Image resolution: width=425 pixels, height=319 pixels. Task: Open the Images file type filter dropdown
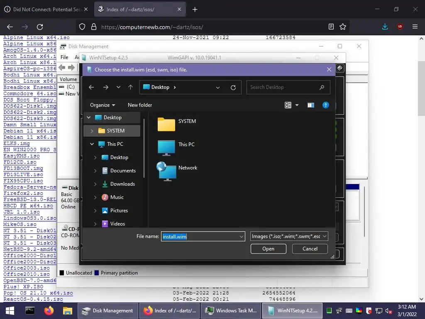click(x=289, y=236)
